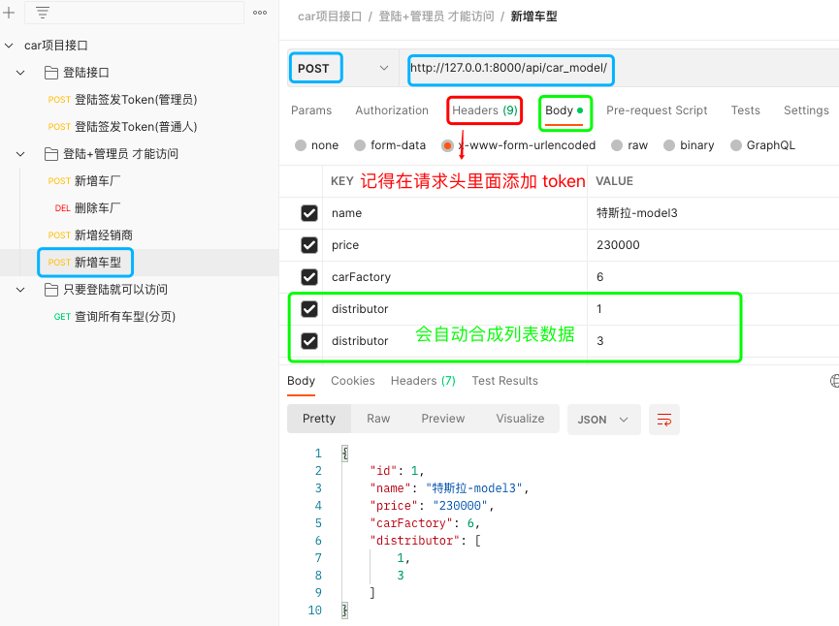This screenshot has height=626, width=839.
Task: Click the 只要登陆就可以访问 folder icon
Action: click(x=51, y=290)
